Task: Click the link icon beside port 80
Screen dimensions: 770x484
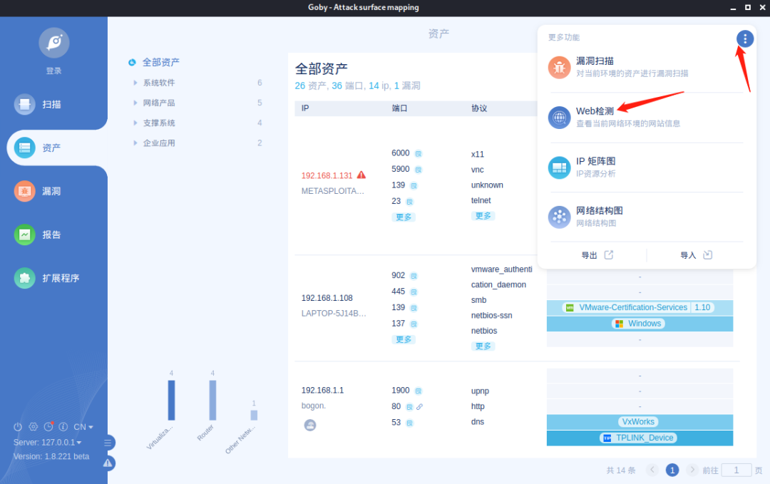Action: [x=419, y=407]
